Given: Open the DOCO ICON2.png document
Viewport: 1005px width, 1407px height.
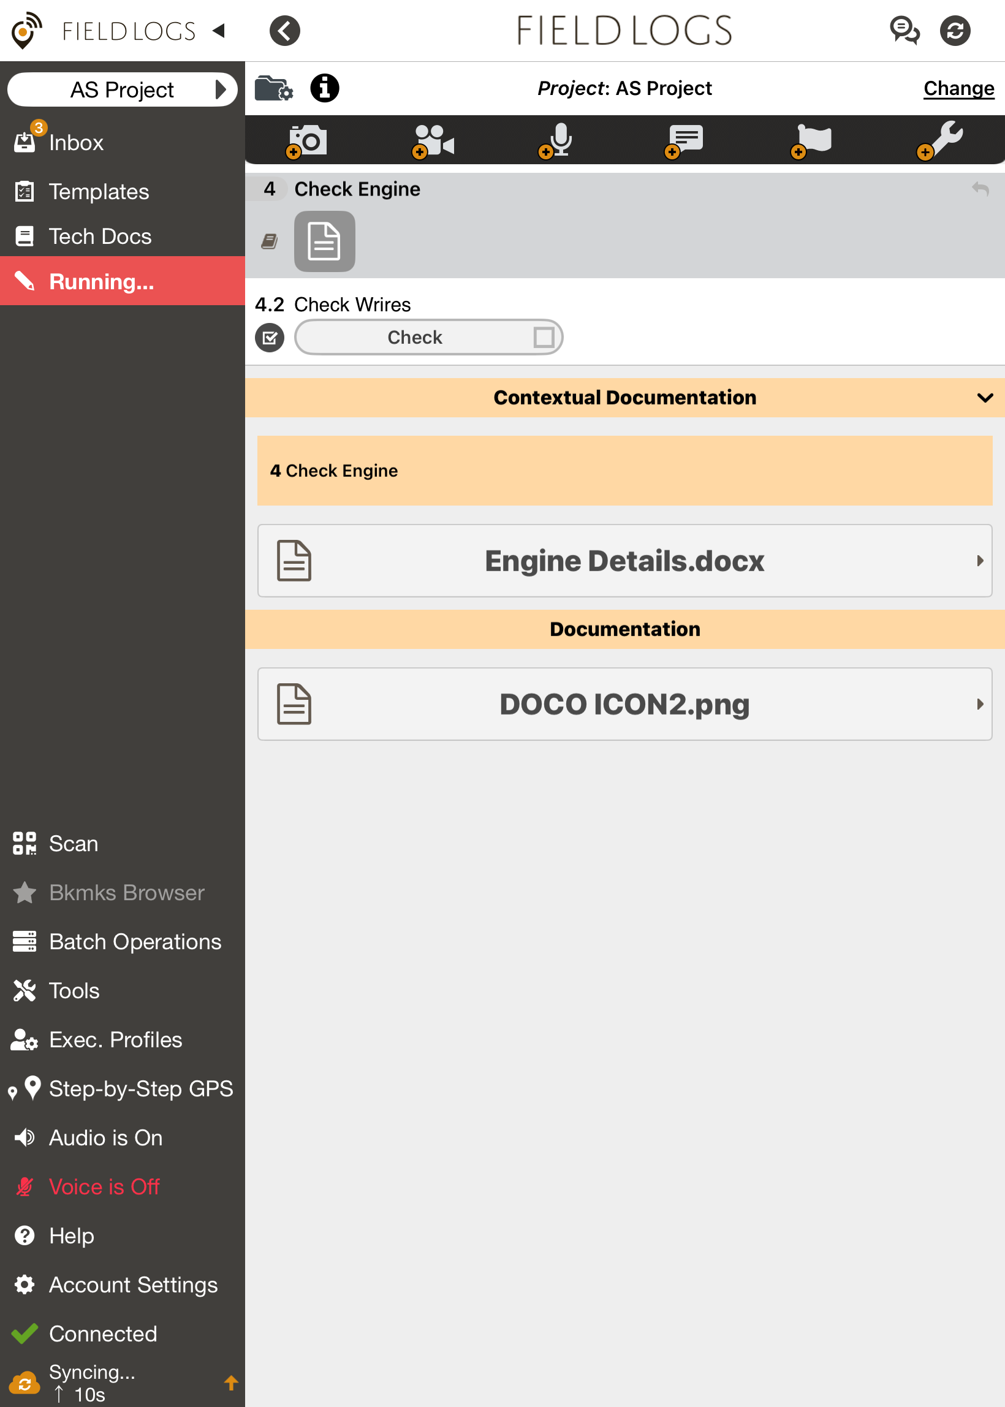Looking at the screenshot, I should [x=624, y=704].
